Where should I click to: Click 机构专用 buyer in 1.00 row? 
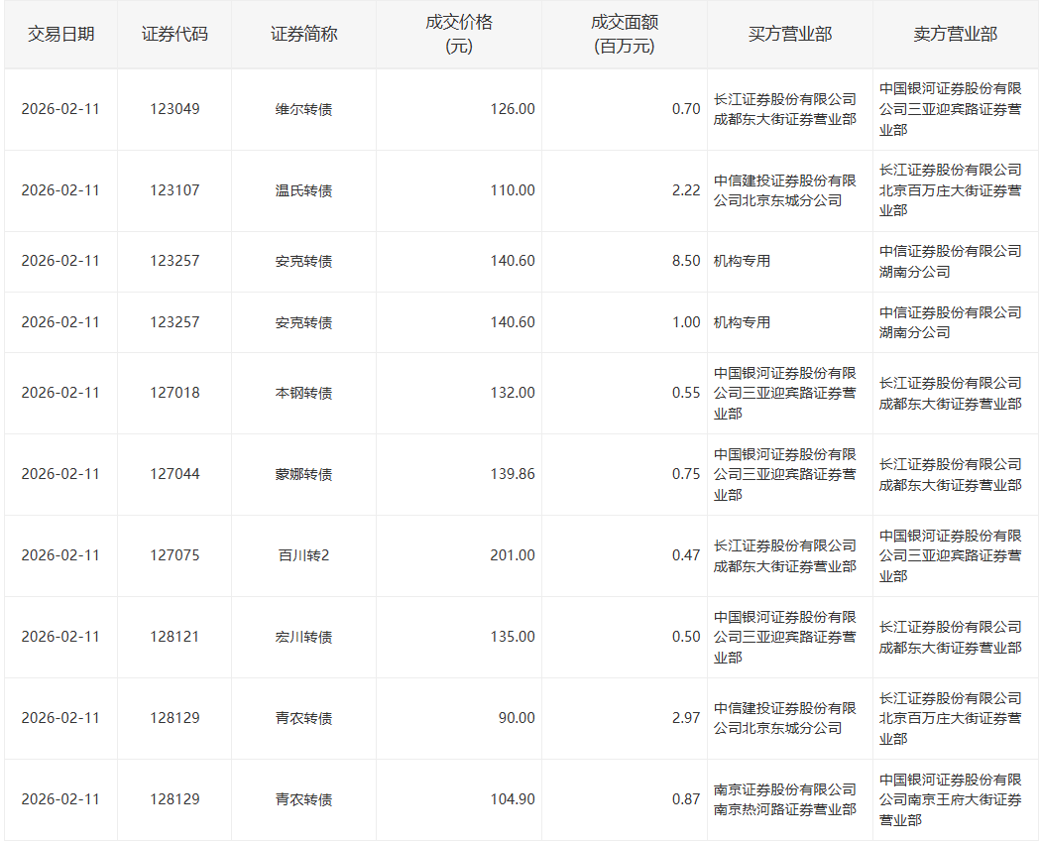click(x=742, y=322)
